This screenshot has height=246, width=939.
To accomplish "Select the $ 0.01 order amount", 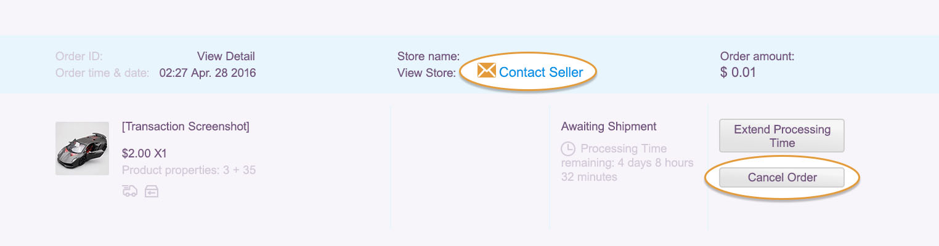I will coord(738,73).
